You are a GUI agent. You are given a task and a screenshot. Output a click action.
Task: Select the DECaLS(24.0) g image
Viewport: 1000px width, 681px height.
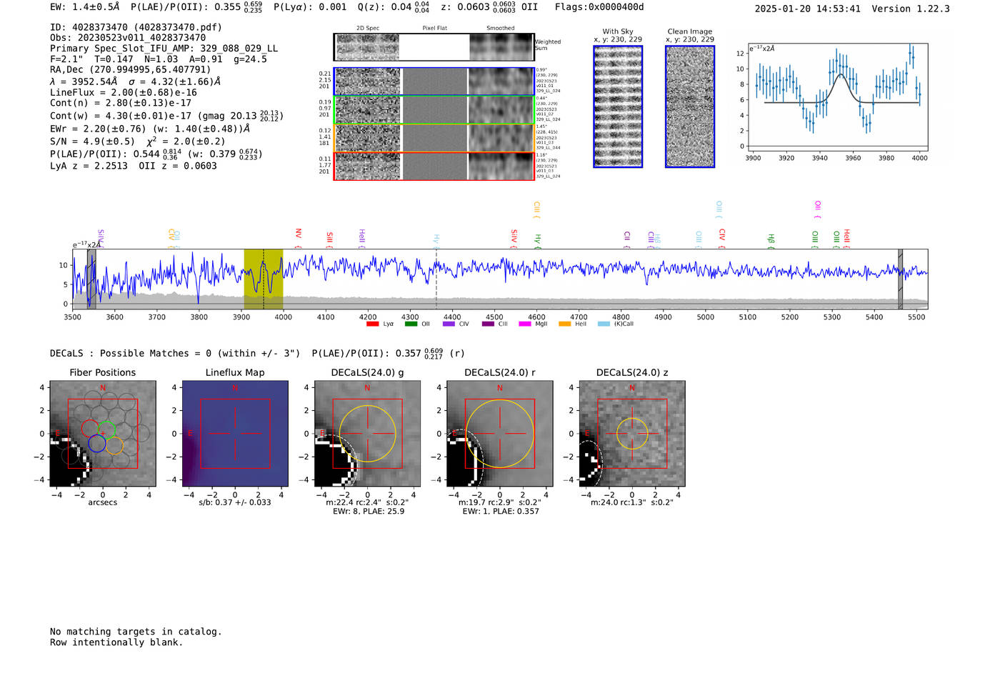pos(367,434)
